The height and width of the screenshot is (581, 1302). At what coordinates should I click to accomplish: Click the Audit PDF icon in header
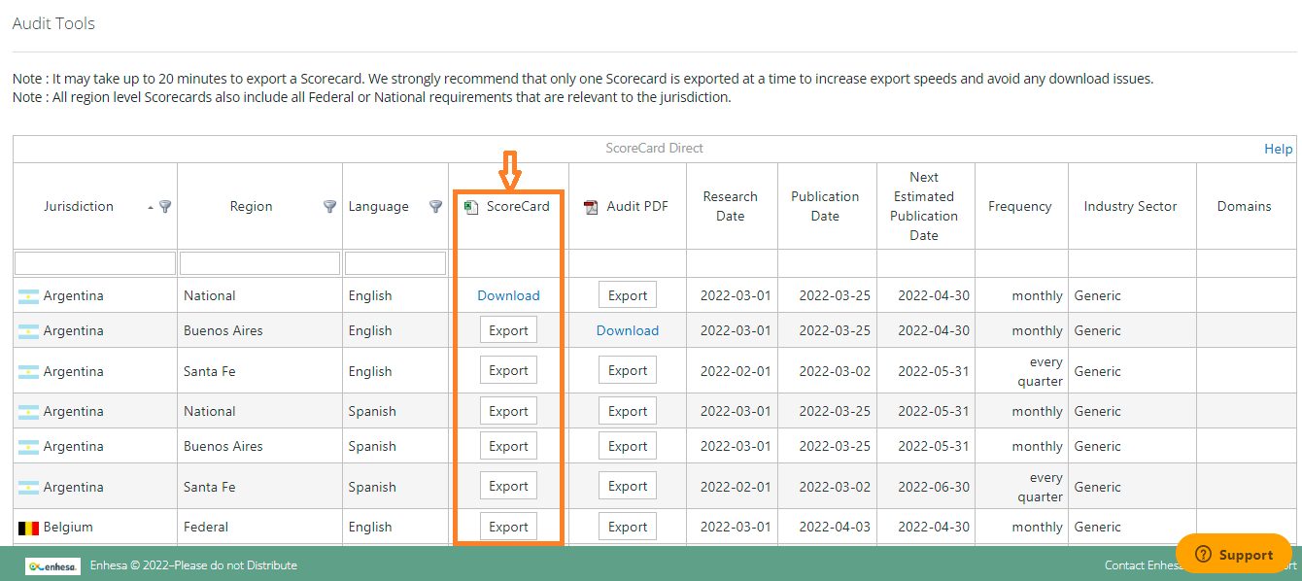pyautogui.click(x=591, y=207)
